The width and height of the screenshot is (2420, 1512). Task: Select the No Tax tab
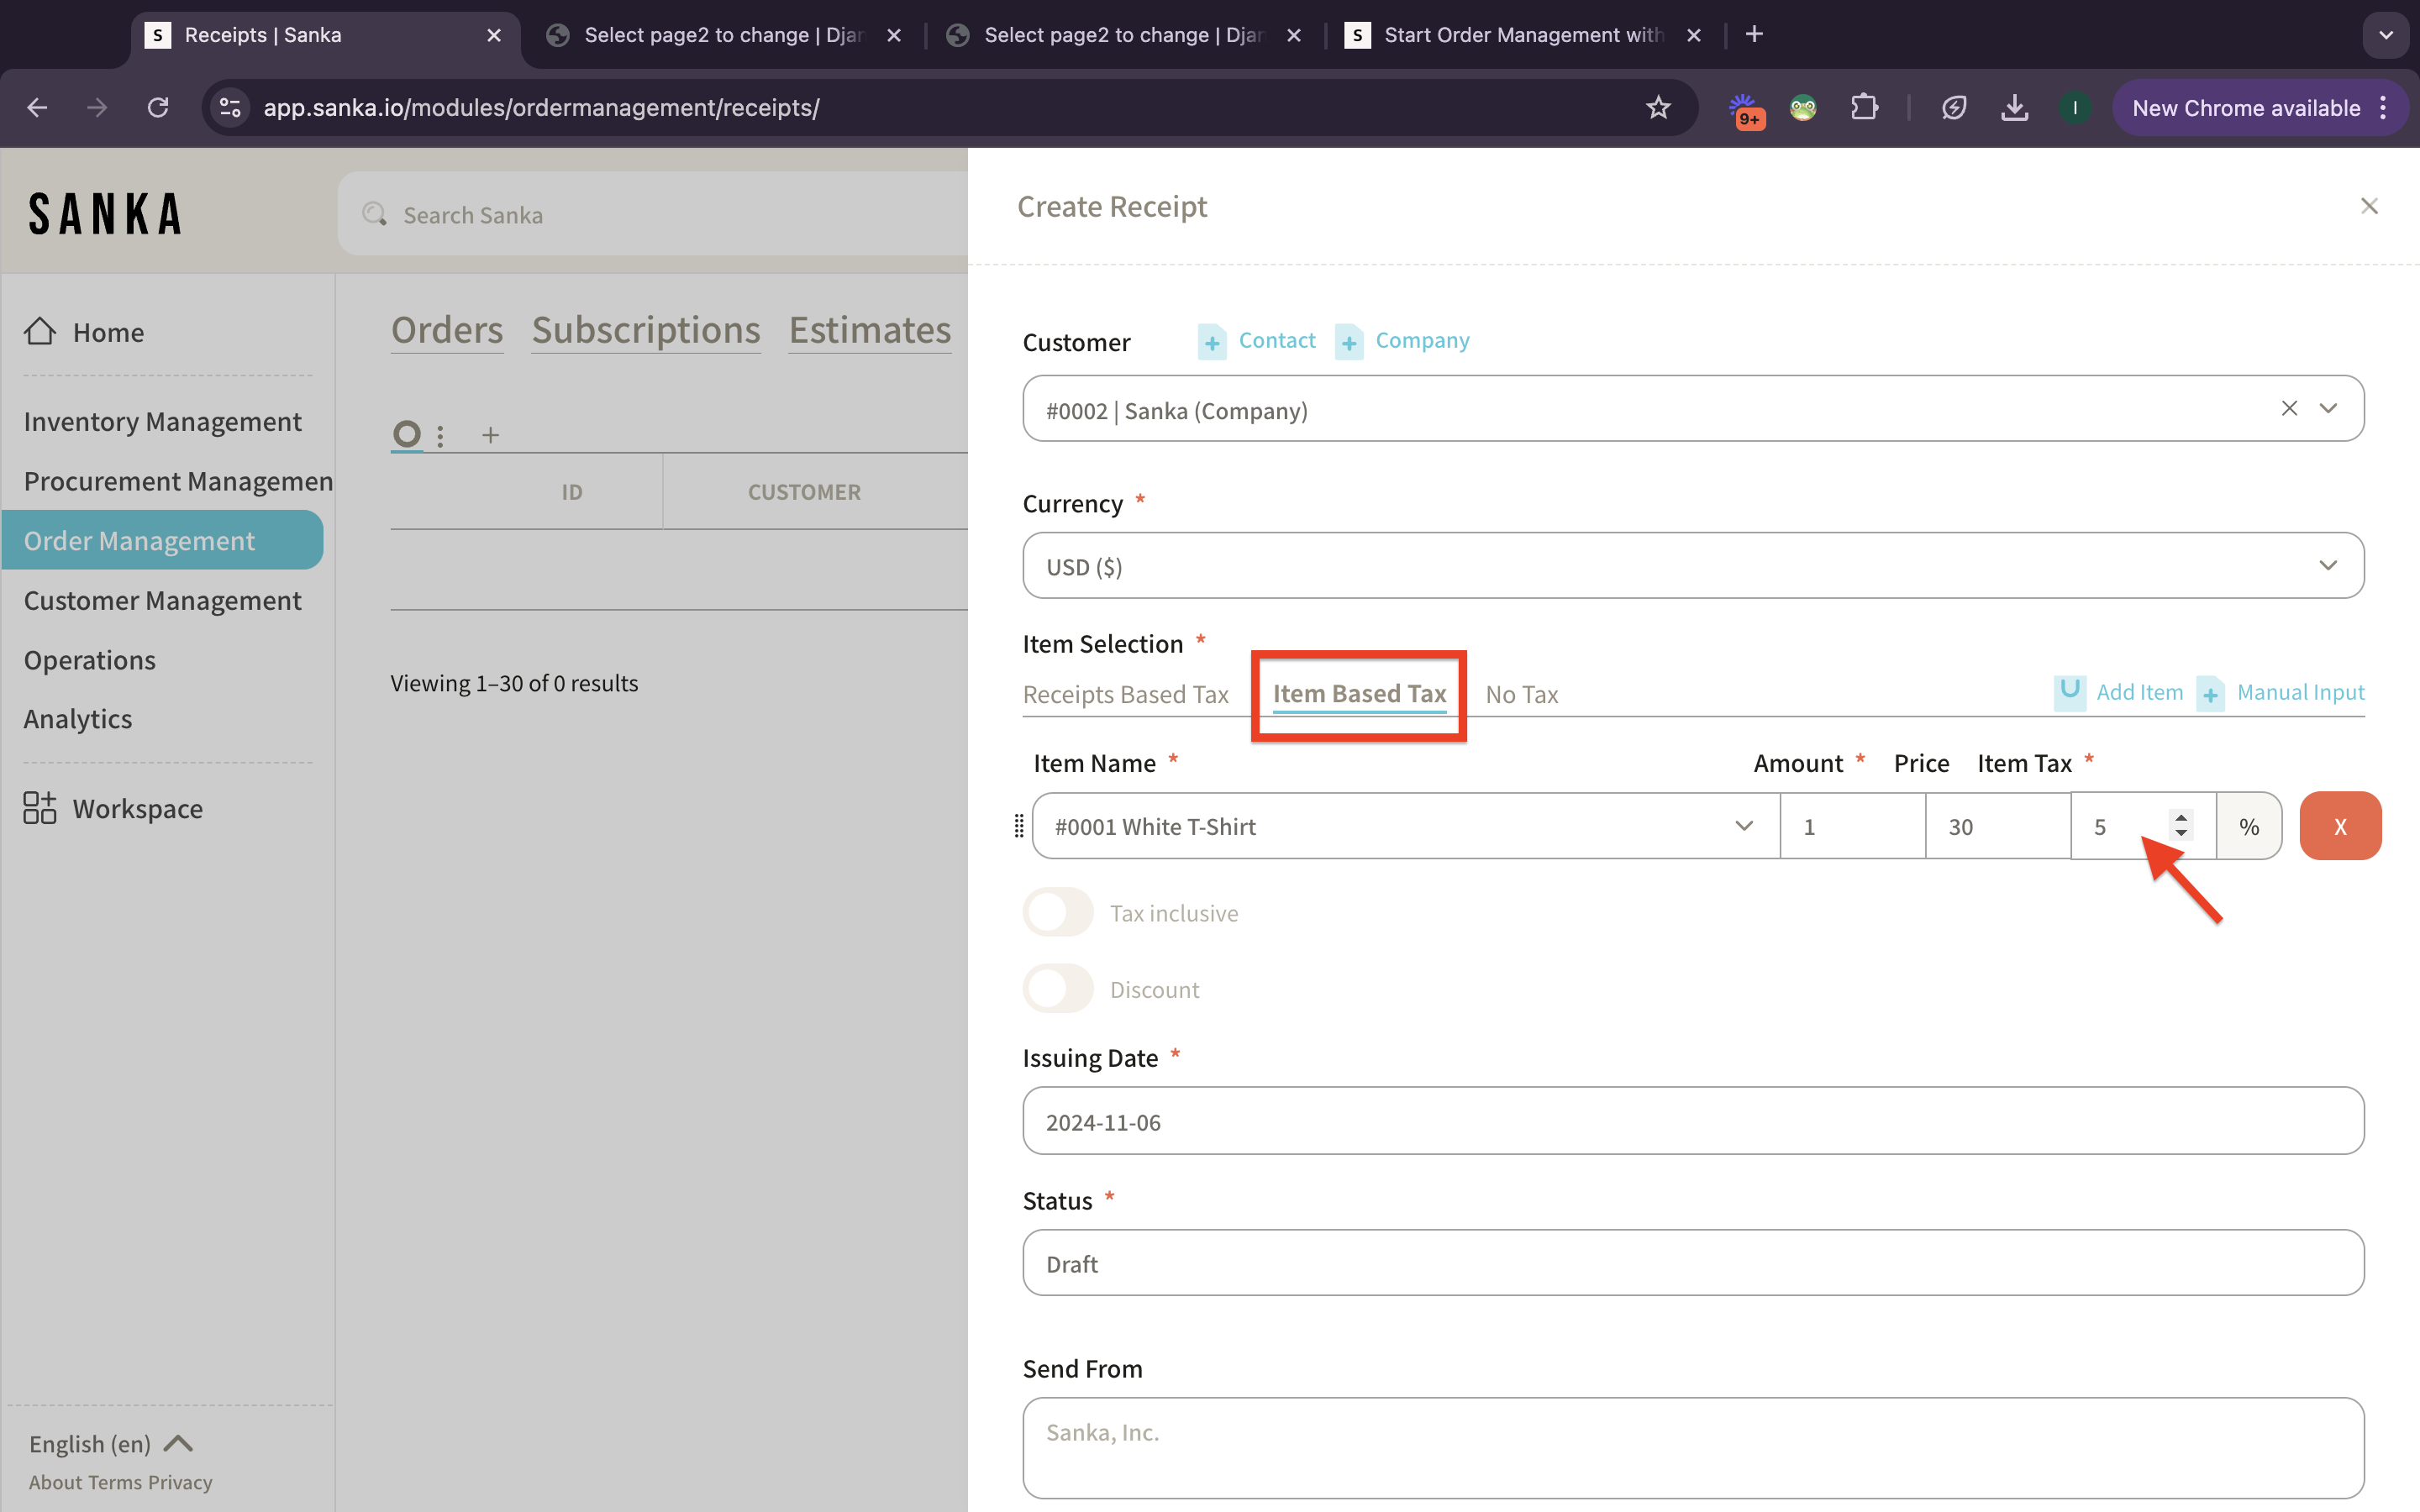pos(1521,694)
